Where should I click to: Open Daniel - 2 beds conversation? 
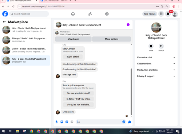coord(25,50)
